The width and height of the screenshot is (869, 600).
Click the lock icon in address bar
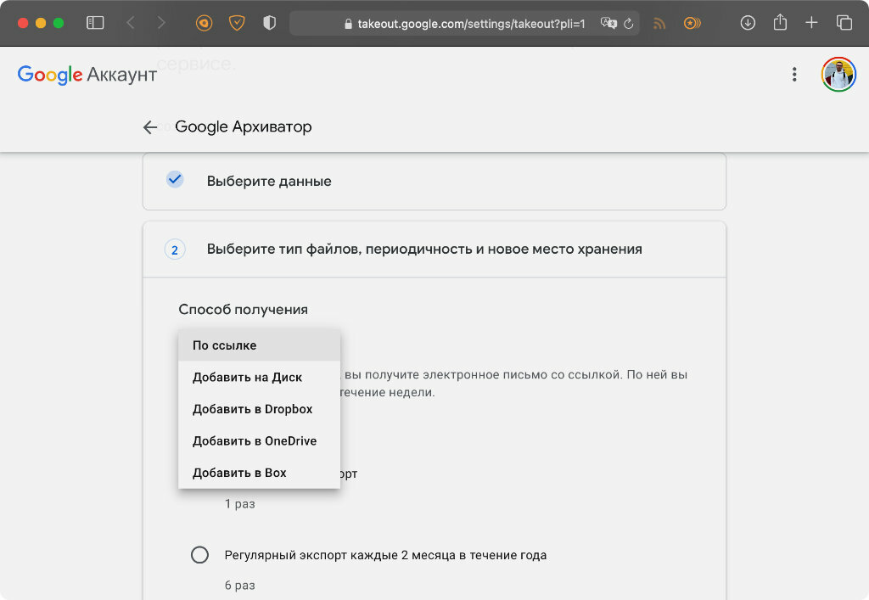348,24
